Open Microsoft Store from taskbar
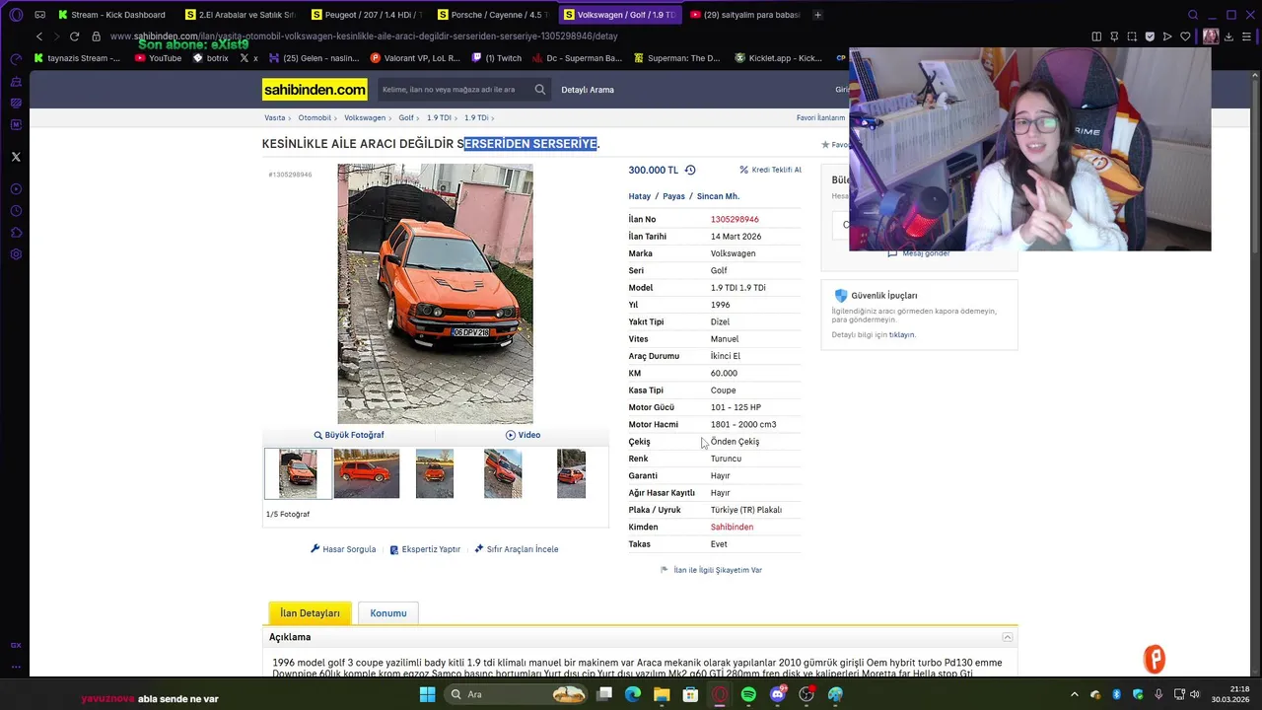 pyautogui.click(x=690, y=694)
